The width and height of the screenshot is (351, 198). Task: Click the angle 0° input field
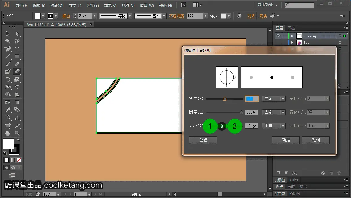pos(252,99)
